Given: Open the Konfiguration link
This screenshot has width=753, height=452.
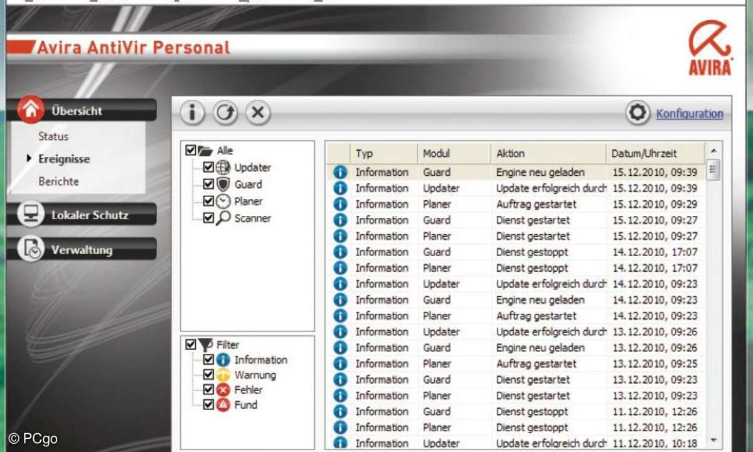Looking at the screenshot, I should coord(690,114).
